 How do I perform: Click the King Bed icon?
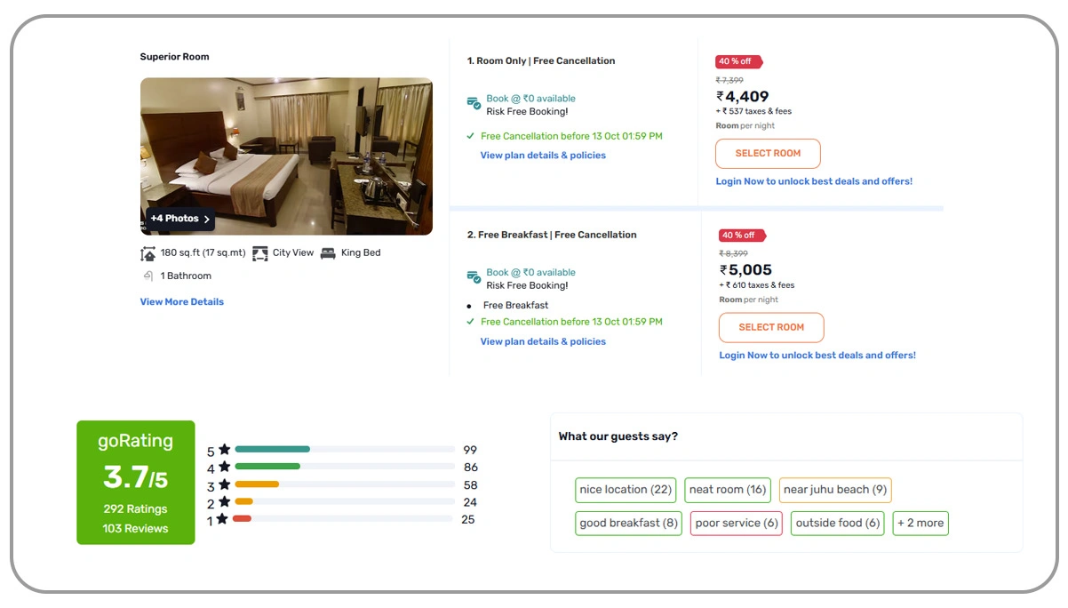click(x=326, y=252)
